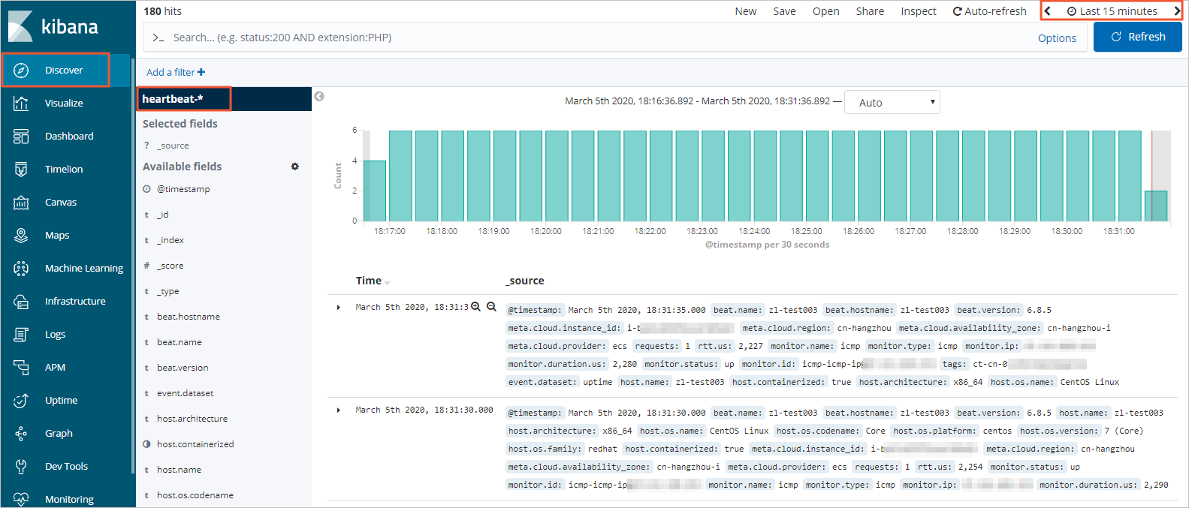Image resolution: width=1189 pixels, height=508 pixels.
Task: Open the Visualize section icon
Action: [21, 103]
